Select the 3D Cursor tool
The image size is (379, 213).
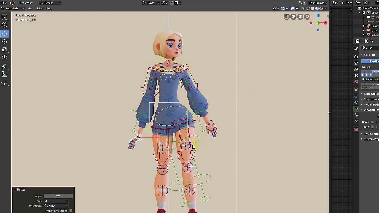[x=4, y=25]
